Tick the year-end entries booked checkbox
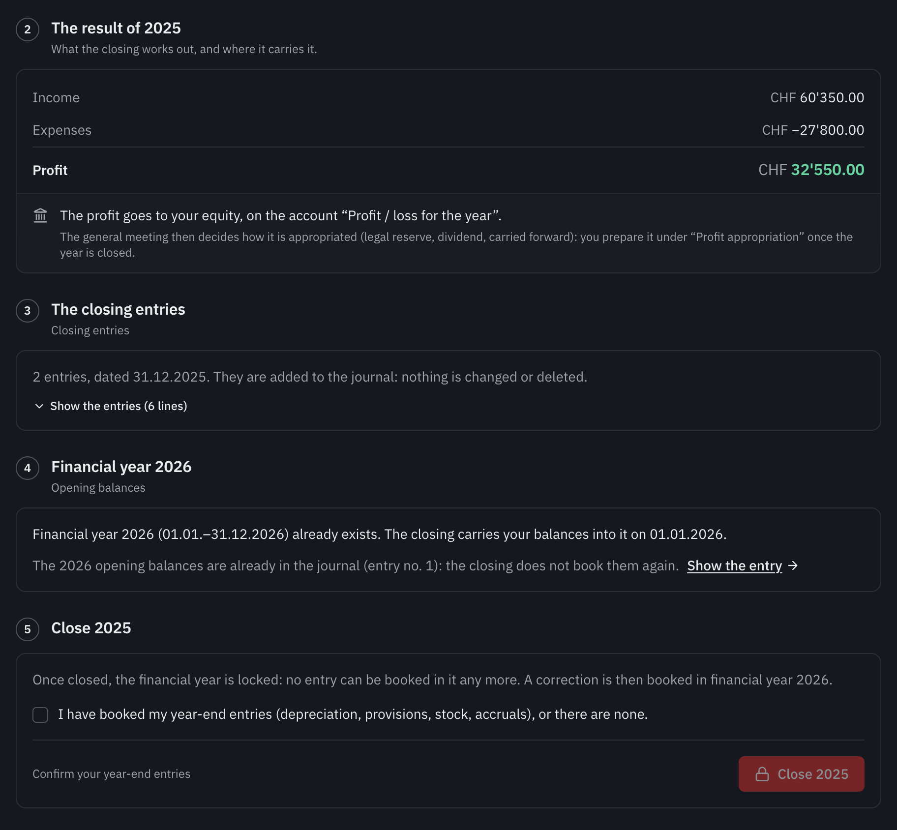 point(40,715)
